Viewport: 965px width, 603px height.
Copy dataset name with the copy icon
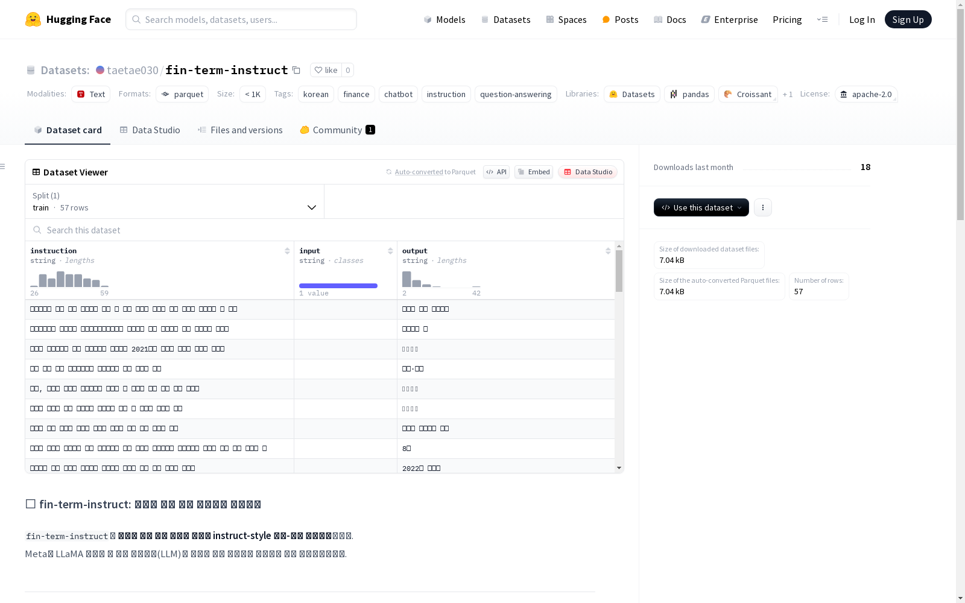296,70
